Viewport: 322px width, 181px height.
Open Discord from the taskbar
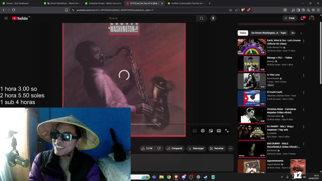point(184,177)
